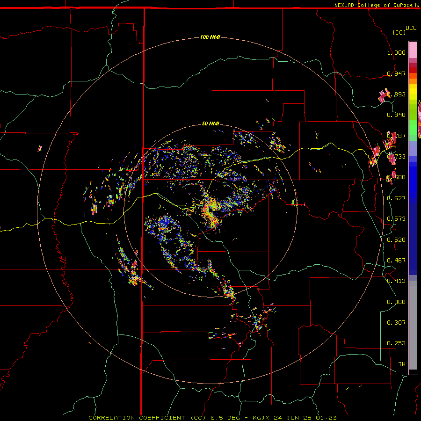The width and height of the screenshot is (421, 421).
Task: Click the [CC] unit label above the legend
Action: [399, 32]
